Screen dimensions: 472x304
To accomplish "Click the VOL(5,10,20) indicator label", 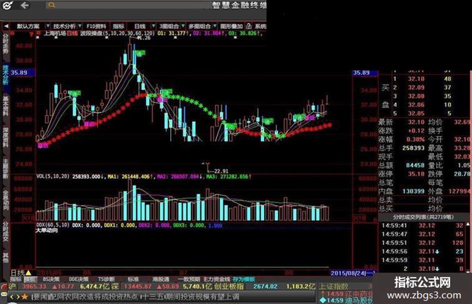I will coord(53,176).
